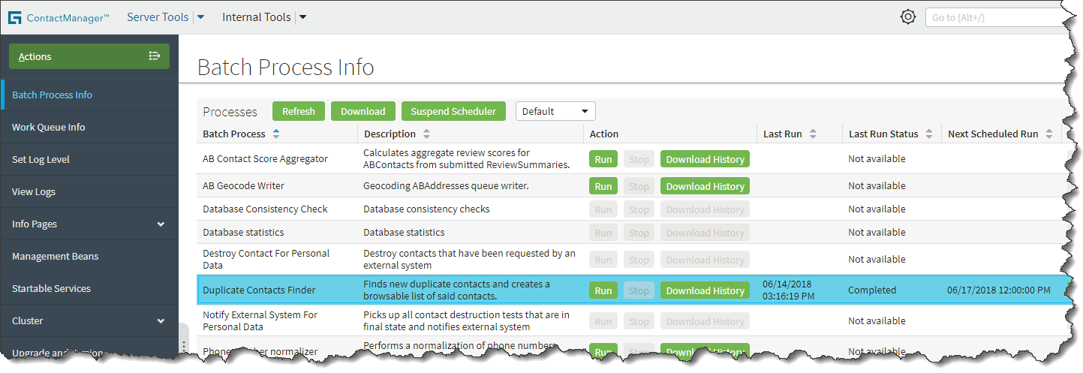
Task: Sort by Last Run column arrows
Action: coord(813,134)
